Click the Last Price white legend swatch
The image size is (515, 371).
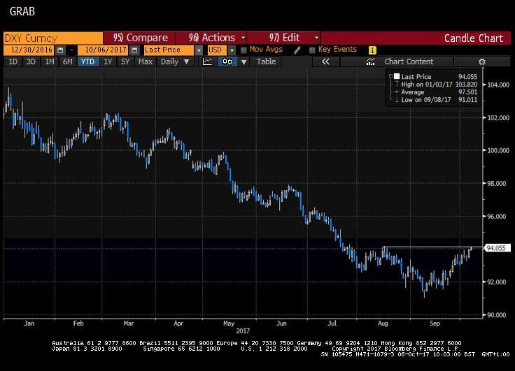397,76
